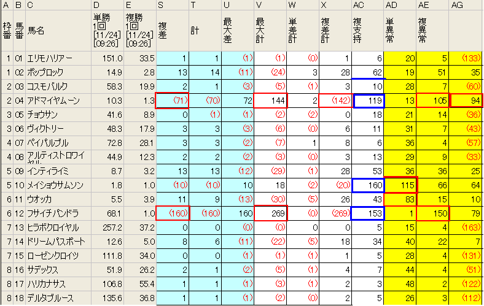
Task: Select horse name ポップロック
Action: pos(45,72)
